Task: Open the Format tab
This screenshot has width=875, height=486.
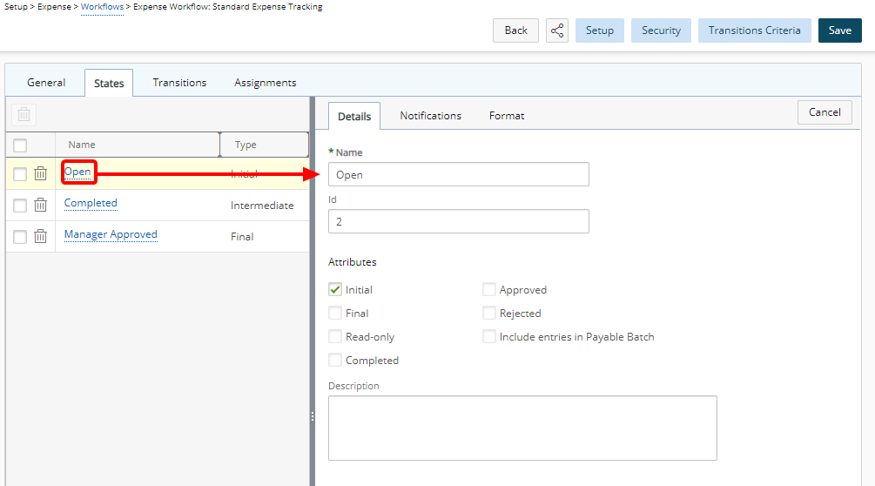Action: 507,116
